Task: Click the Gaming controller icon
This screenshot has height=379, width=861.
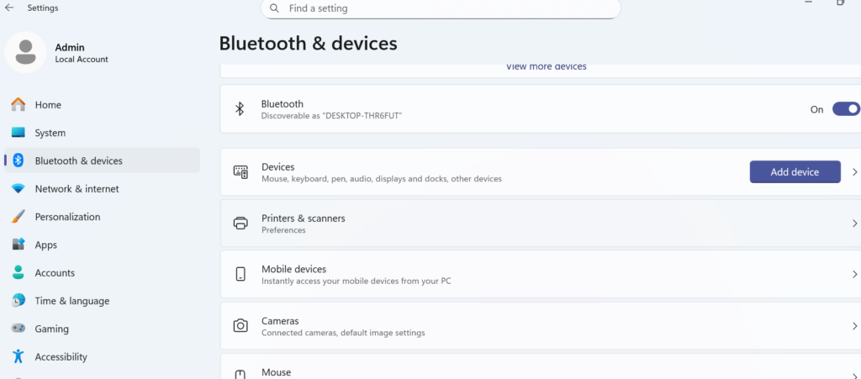Action: pos(18,328)
